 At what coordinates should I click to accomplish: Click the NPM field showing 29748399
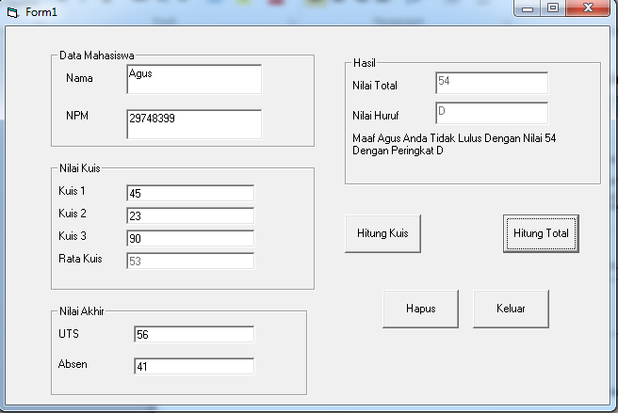[x=194, y=124]
